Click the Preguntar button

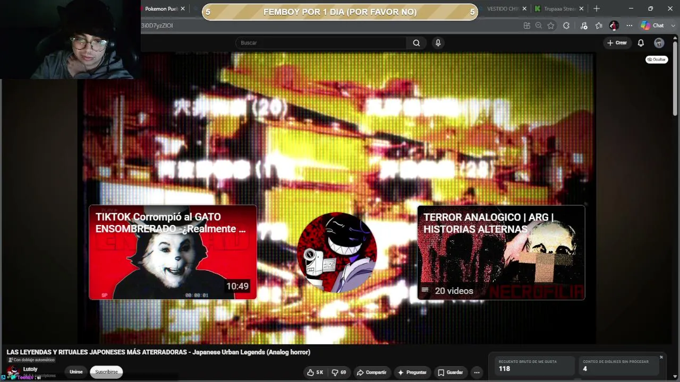tap(412, 372)
